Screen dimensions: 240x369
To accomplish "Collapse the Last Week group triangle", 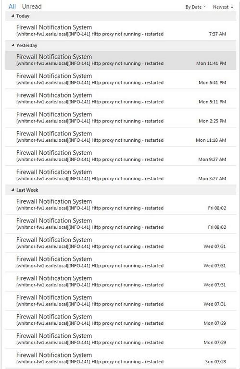I will 13,190.
